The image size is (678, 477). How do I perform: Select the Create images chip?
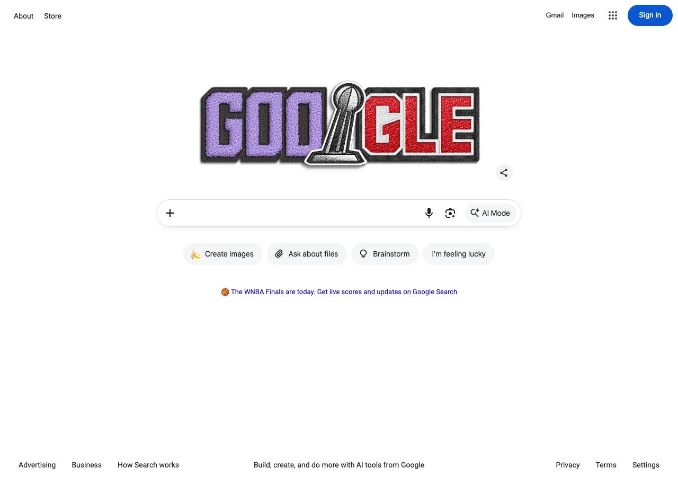click(x=223, y=254)
